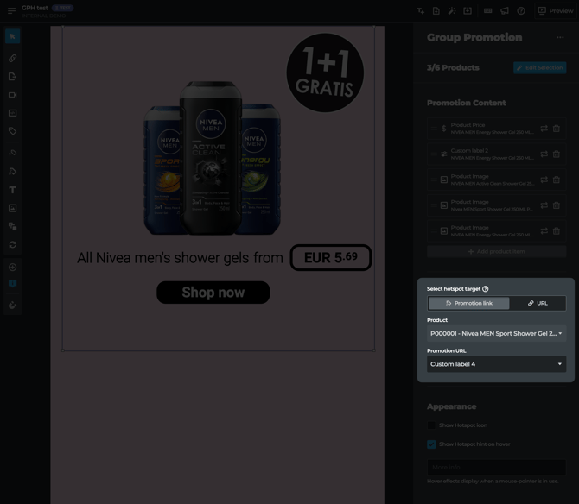579x504 pixels.
Task: Click the Product Price content row label
Action: coord(468,125)
